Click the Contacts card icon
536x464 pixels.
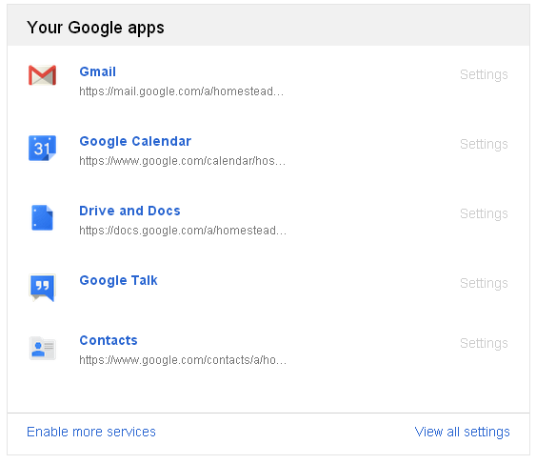click(x=42, y=349)
